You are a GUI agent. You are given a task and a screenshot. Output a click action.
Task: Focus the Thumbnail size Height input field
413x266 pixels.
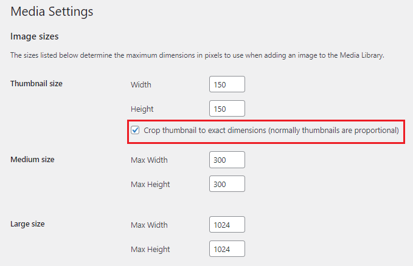(227, 109)
